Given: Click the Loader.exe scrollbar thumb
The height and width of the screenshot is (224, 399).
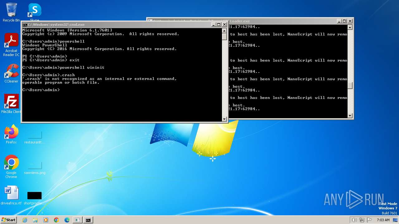Looking at the screenshot, I should [x=350, y=85].
